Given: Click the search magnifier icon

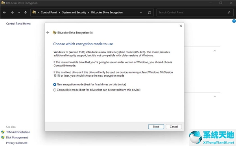Looking at the screenshot, I should [229, 13].
